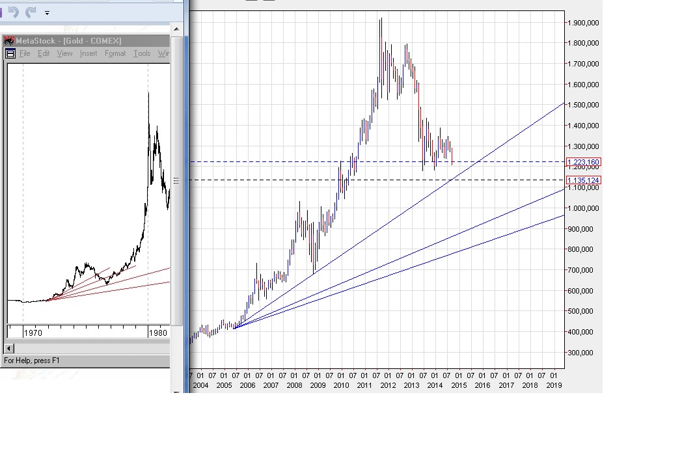The image size is (695, 449).
Task: Click the 2015 year label on time axis
Action: coord(459,385)
